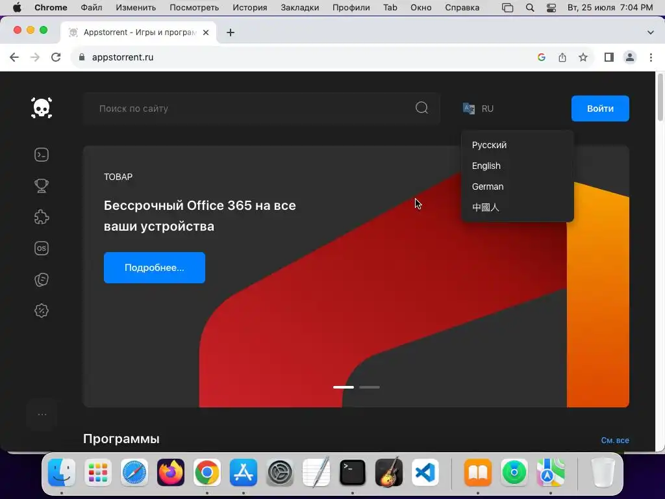Open Terminal from the Dock

coord(353,472)
